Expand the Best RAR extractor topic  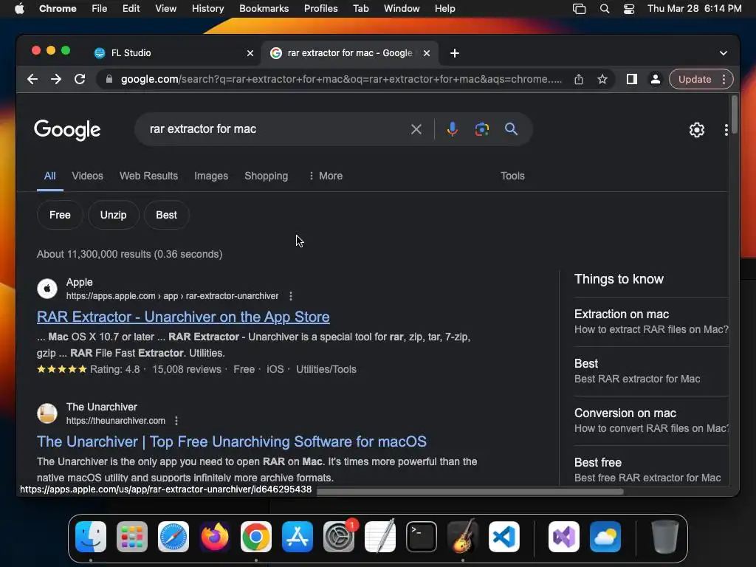(x=651, y=371)
